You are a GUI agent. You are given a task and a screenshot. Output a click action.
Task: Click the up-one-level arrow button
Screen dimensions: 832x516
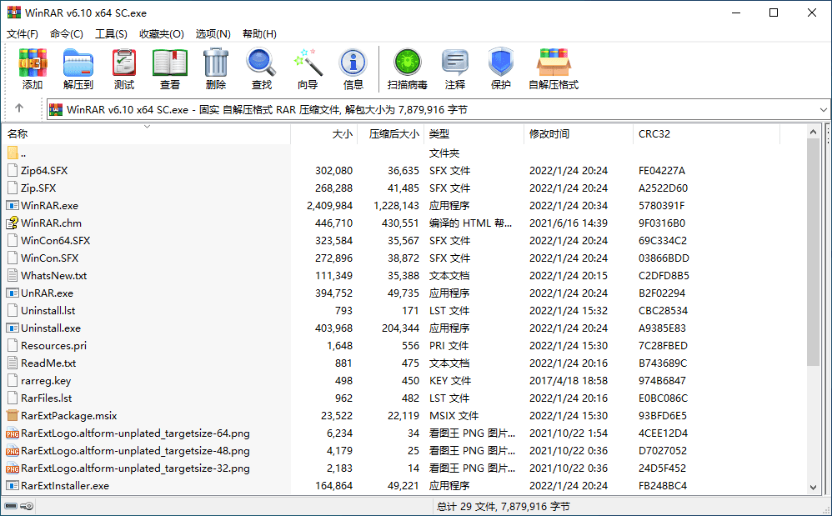19,108
